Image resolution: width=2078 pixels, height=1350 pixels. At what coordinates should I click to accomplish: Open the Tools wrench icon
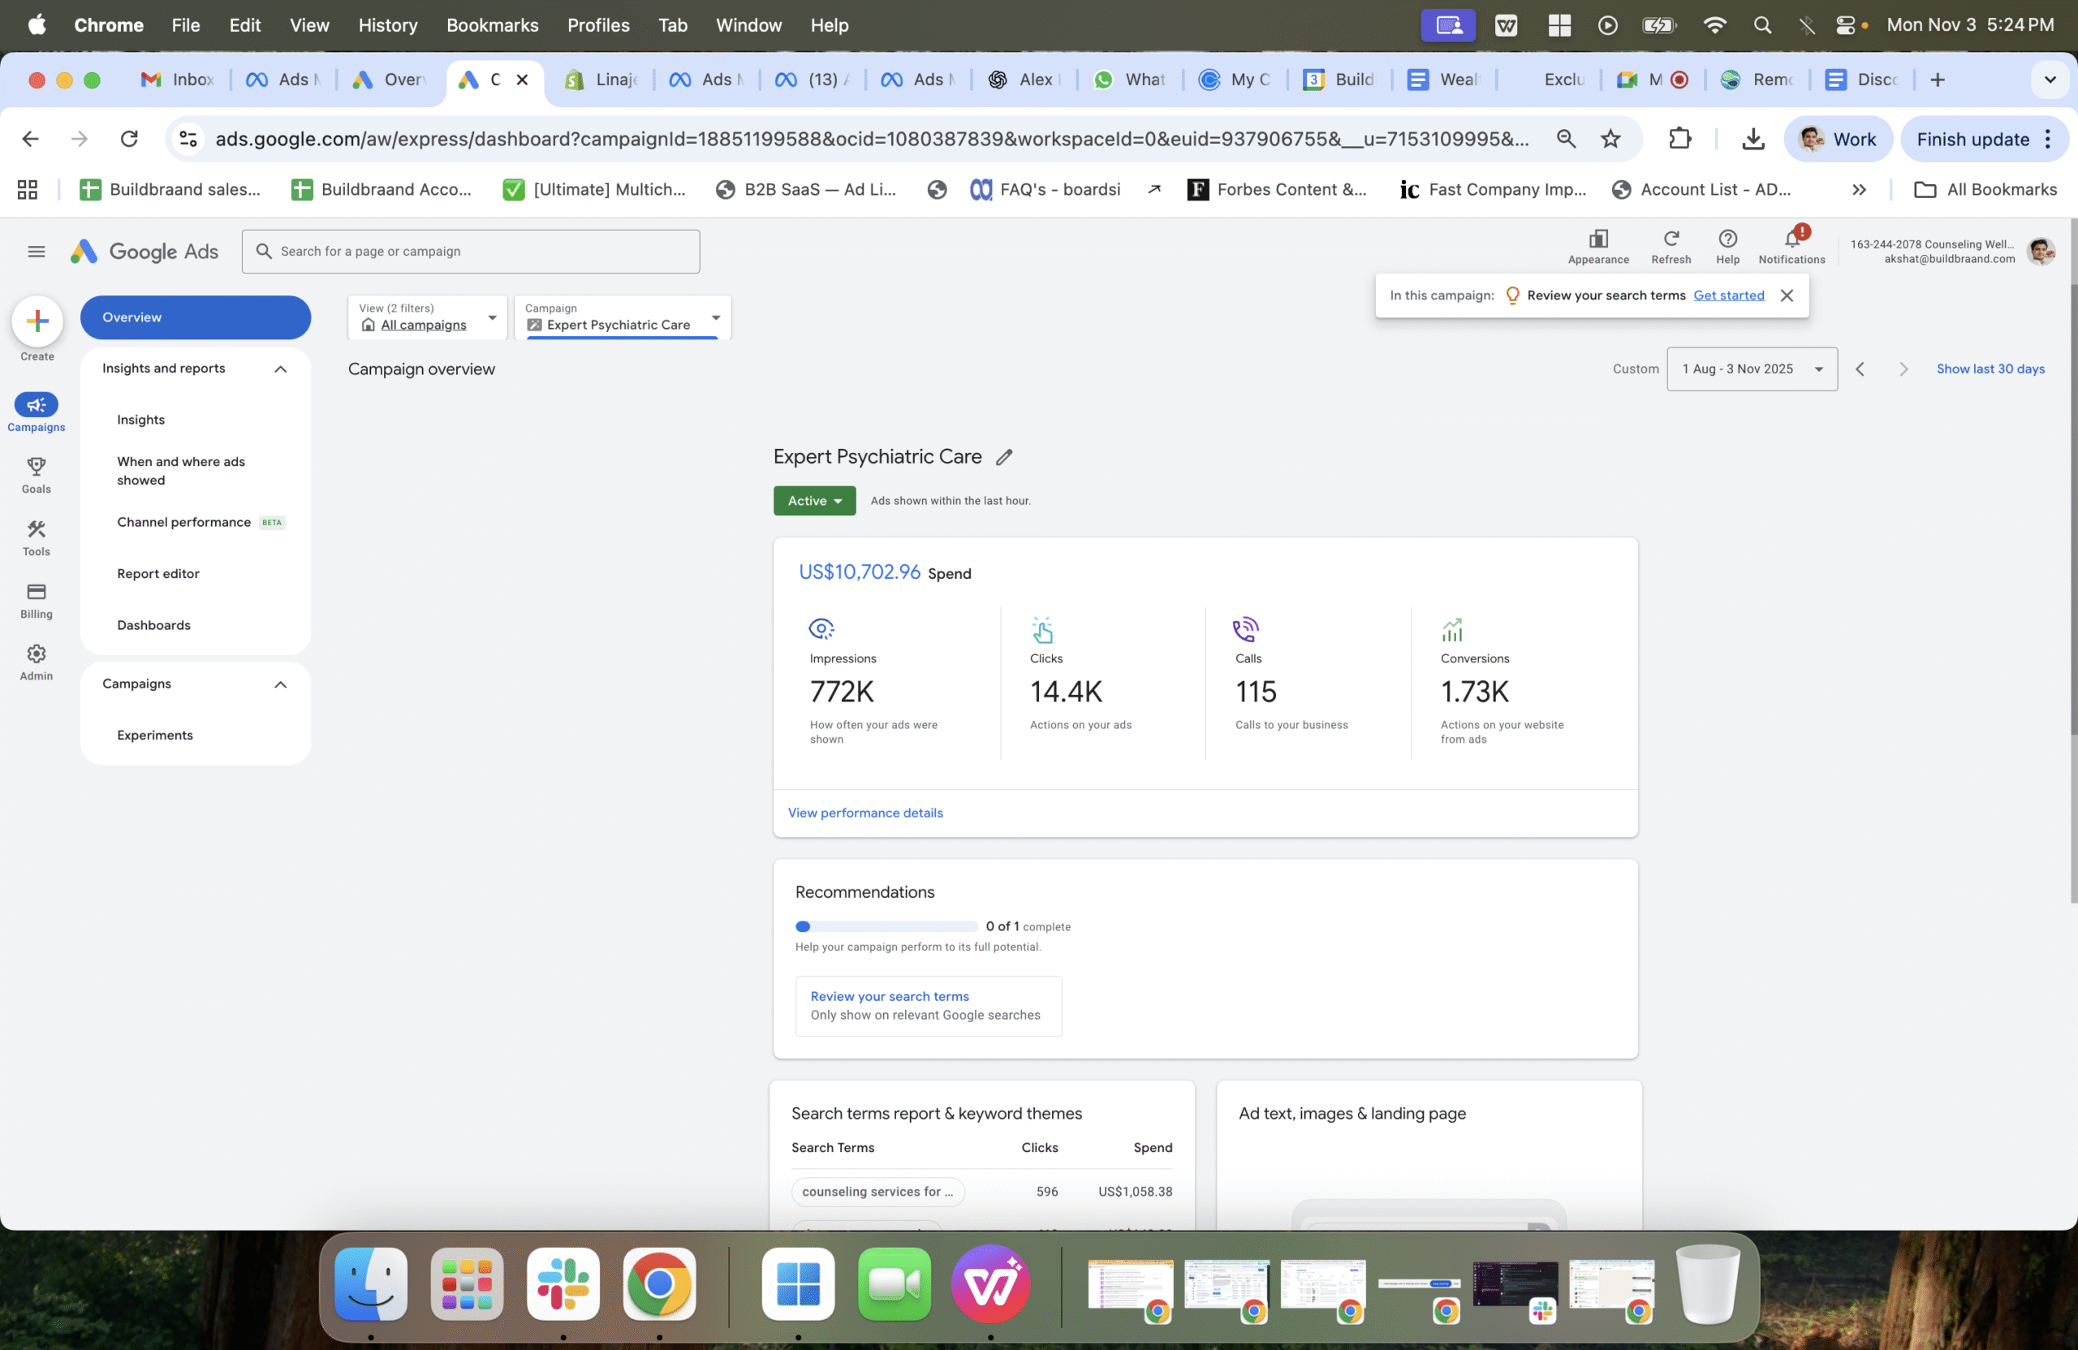[36, 529]
